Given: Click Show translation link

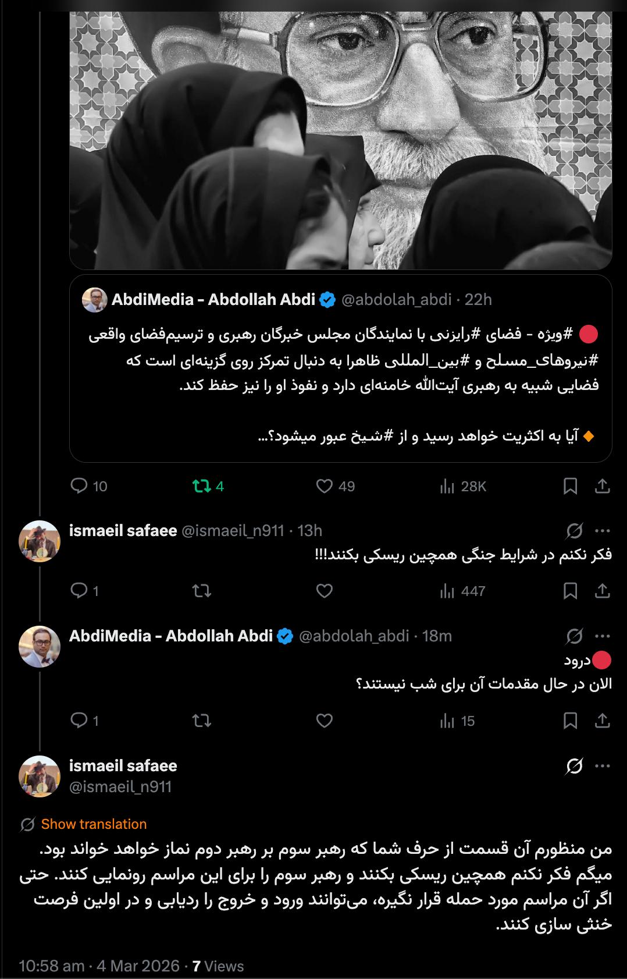Looking at the screenshot, I should pyautogui.click(x=94, y=824).
